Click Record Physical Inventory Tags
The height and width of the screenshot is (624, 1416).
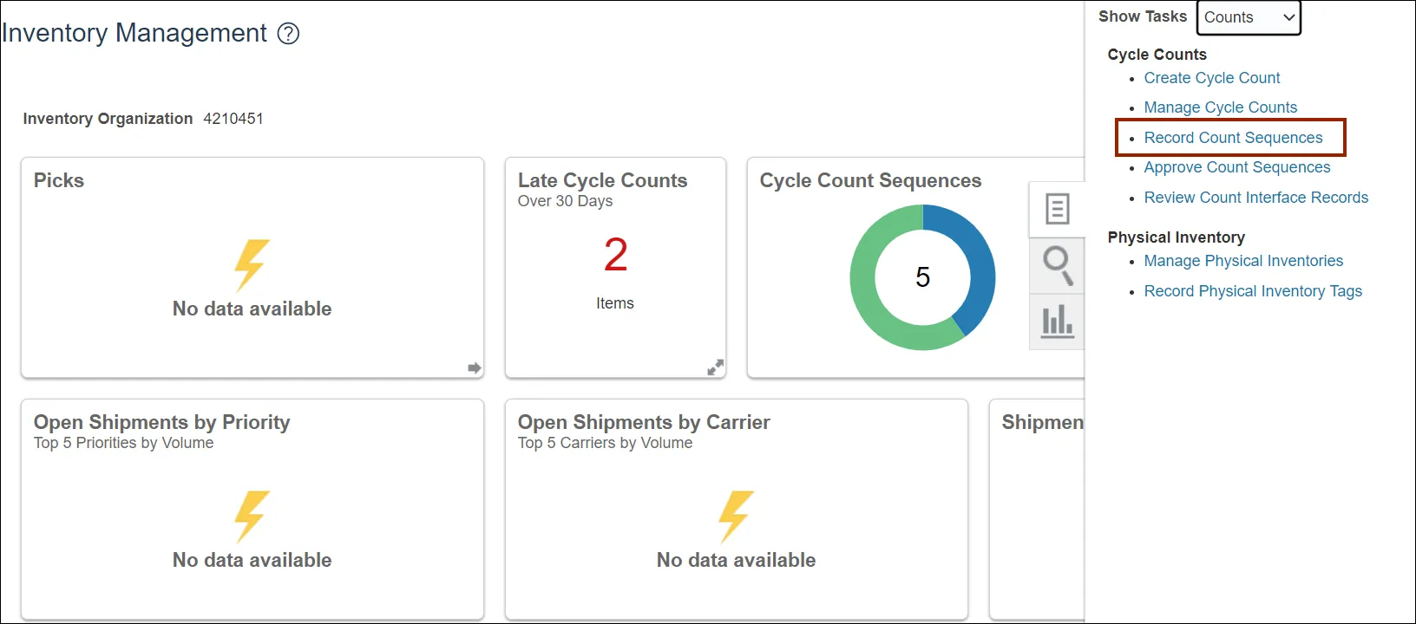1252,291
